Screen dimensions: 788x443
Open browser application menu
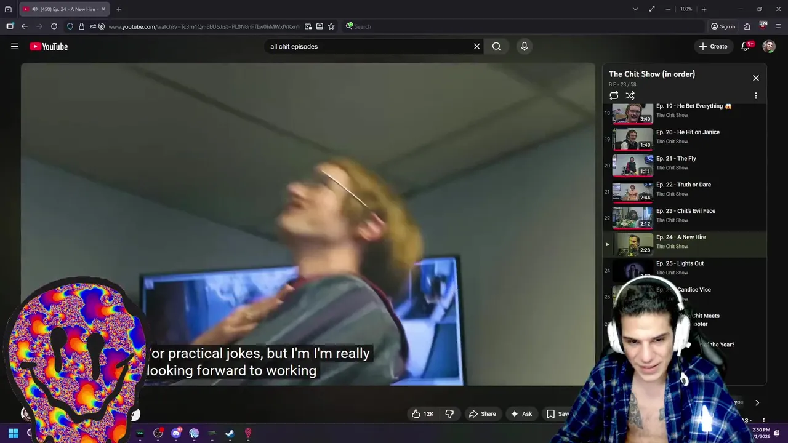click(778, 26)
